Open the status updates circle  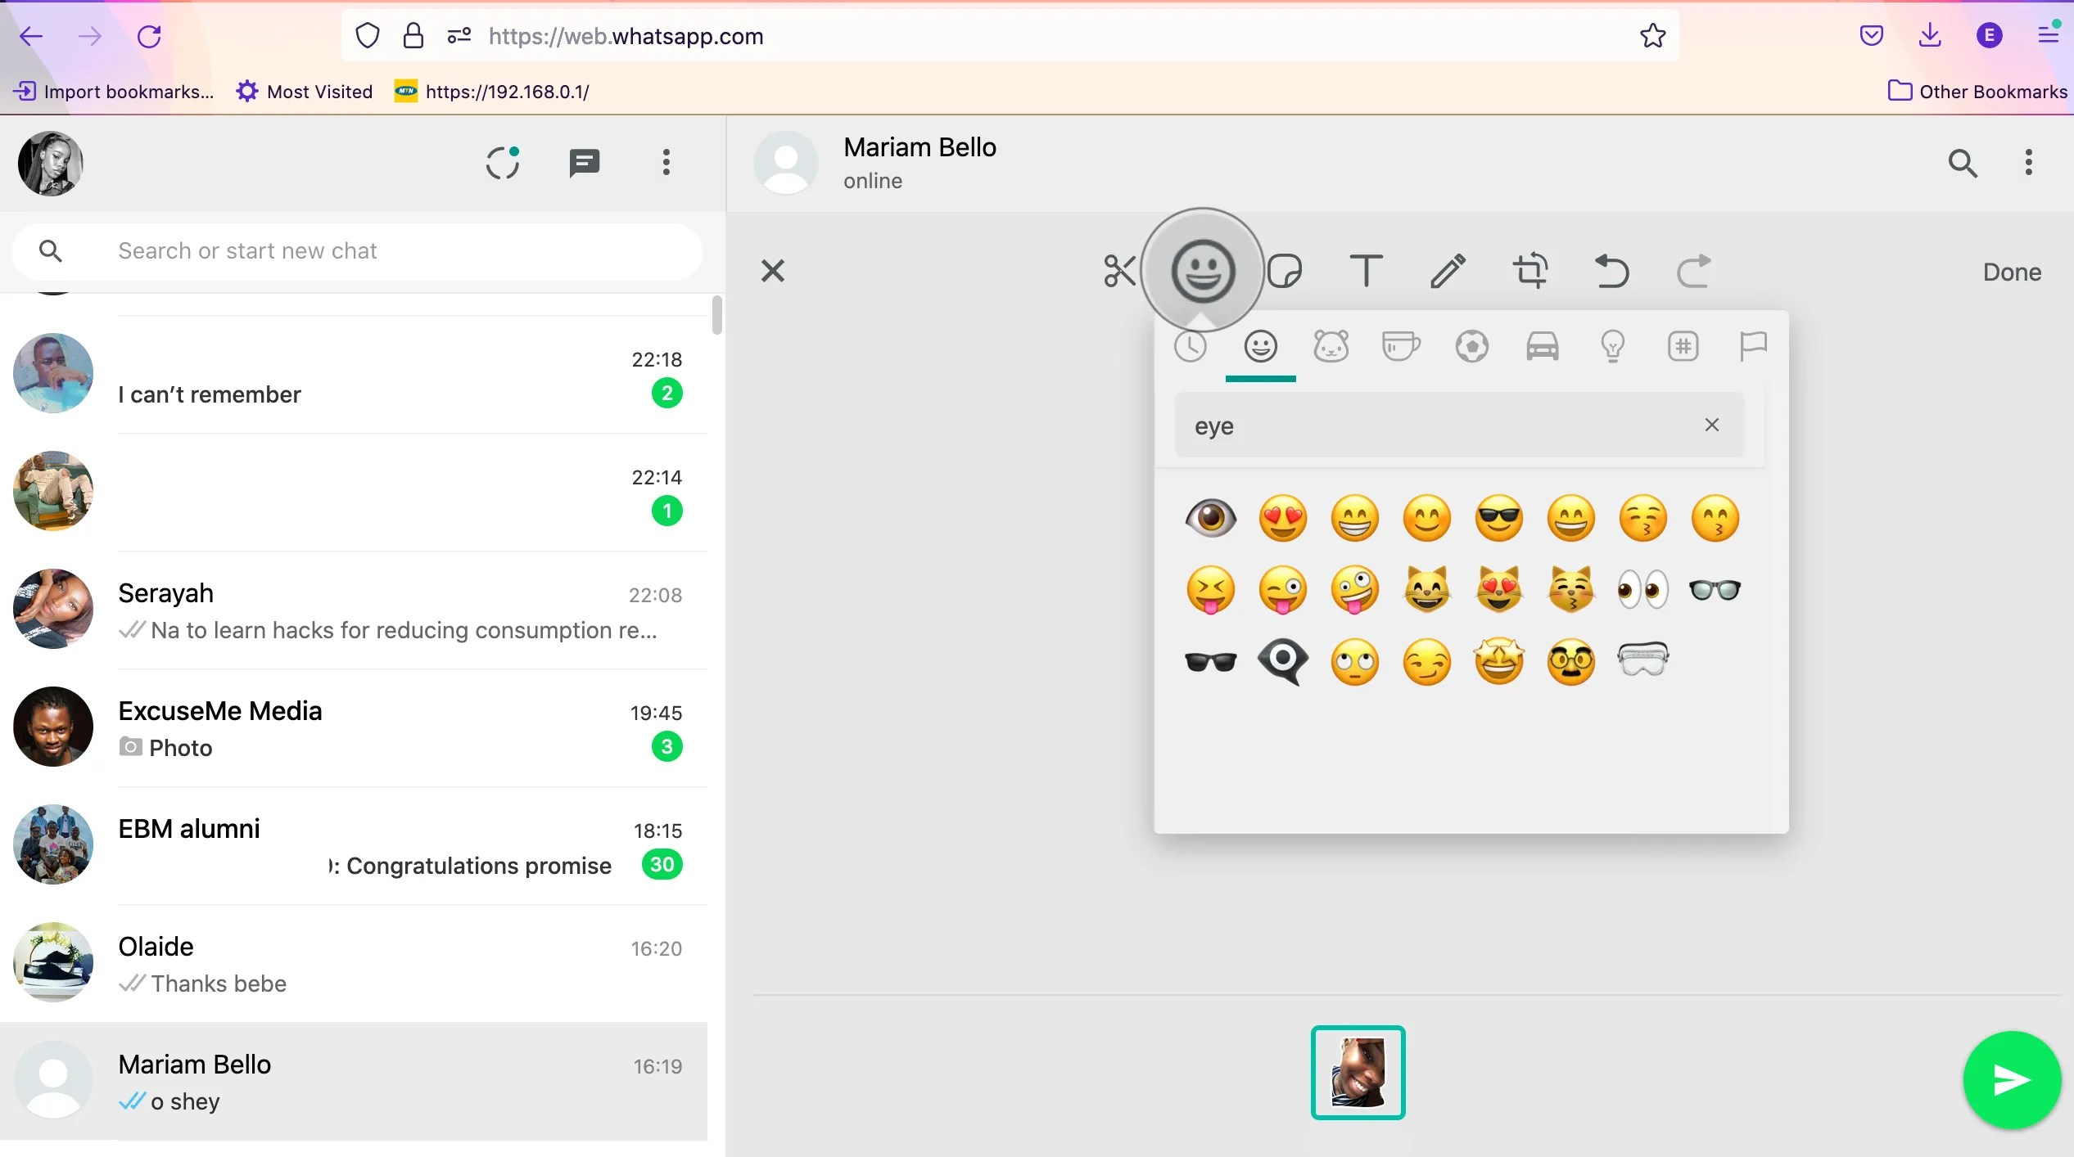coord(503,163)
